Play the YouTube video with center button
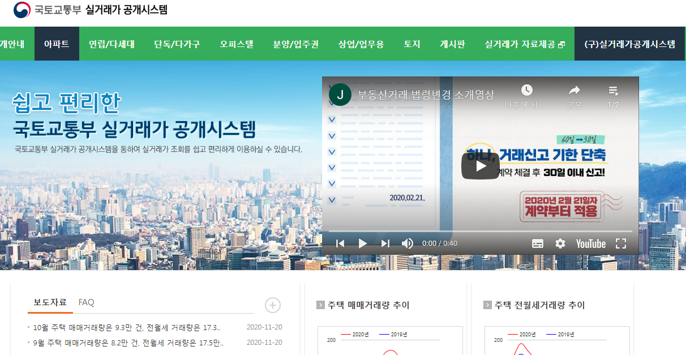 click(481, 166)
